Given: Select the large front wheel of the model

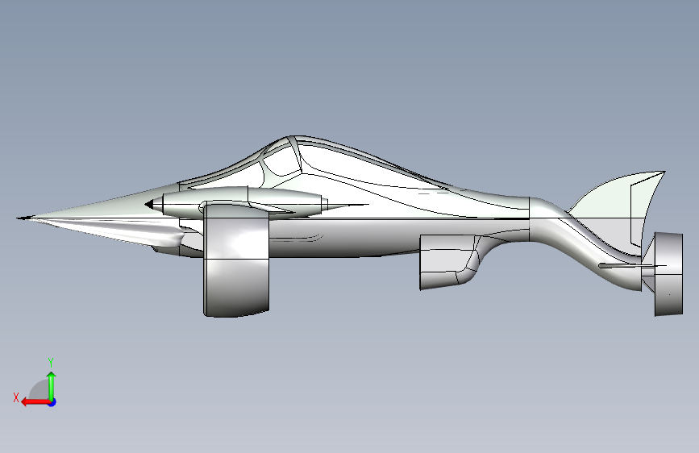Looking at the screenshot, I should coord(236,260).
